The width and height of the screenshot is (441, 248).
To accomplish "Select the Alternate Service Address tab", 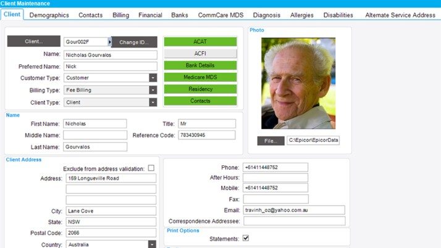I will click(400, 14).
